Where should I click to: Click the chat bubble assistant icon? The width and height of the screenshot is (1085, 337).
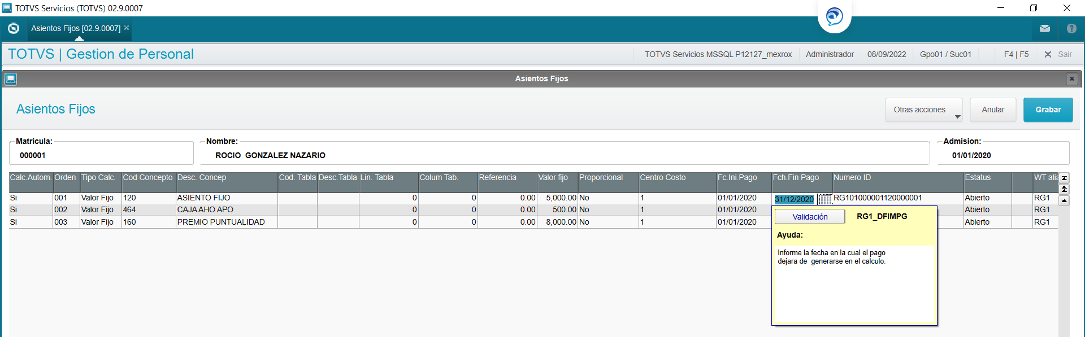click(834, 16)
